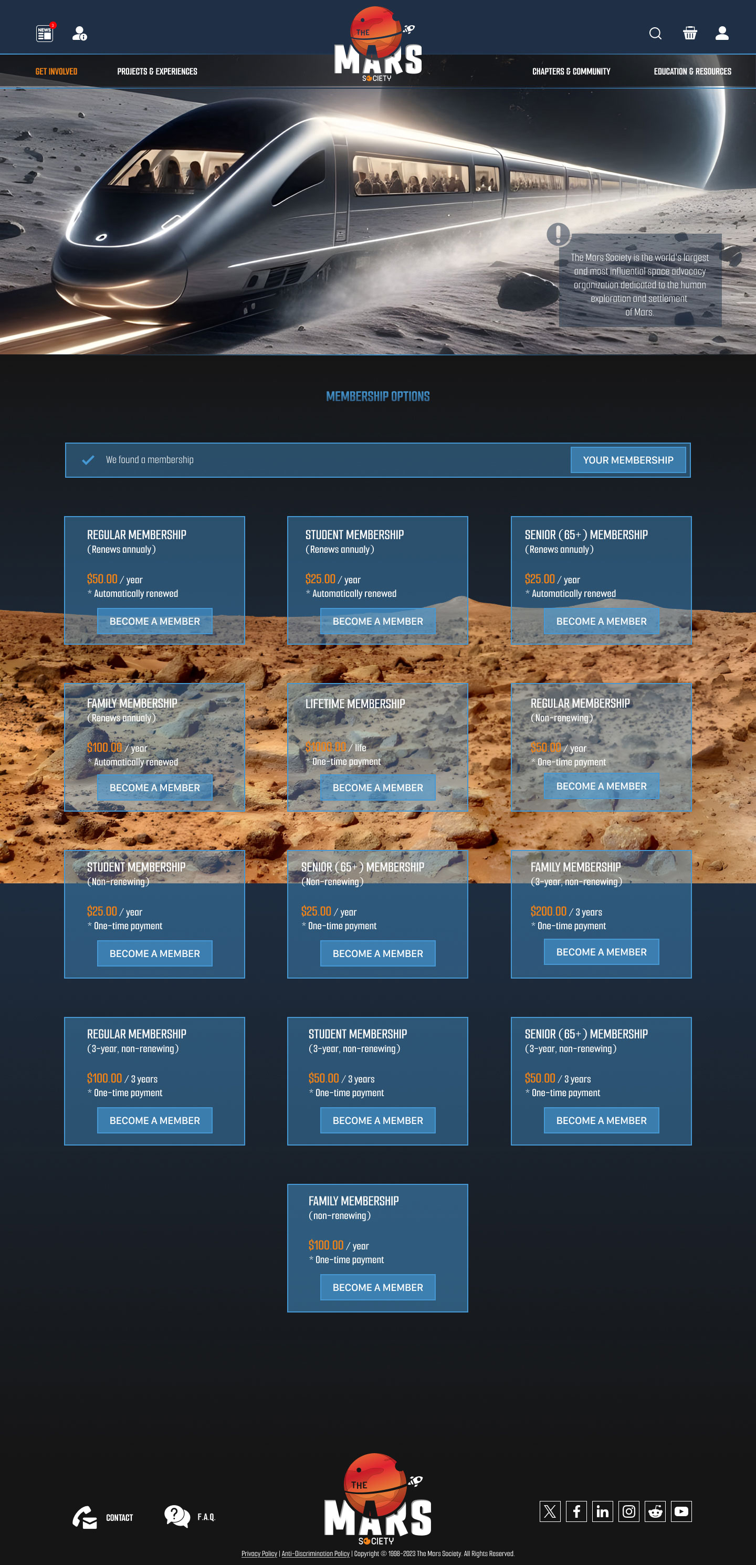
Task: Click the Membership Options heading
Action: [x=378, y=396]
